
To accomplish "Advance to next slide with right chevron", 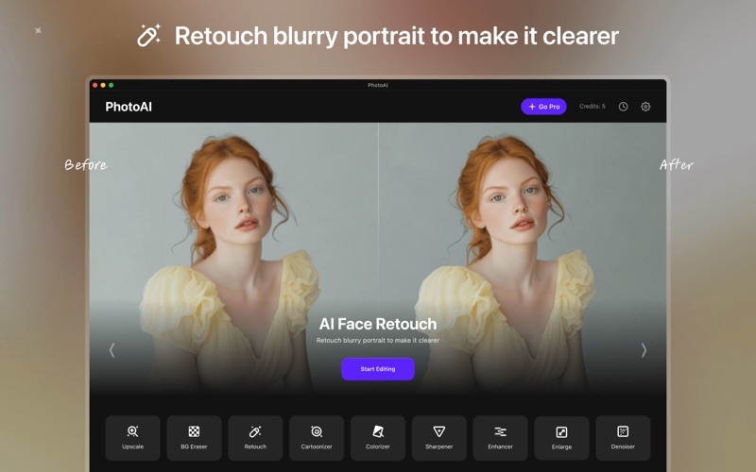I will coord(644,350).
